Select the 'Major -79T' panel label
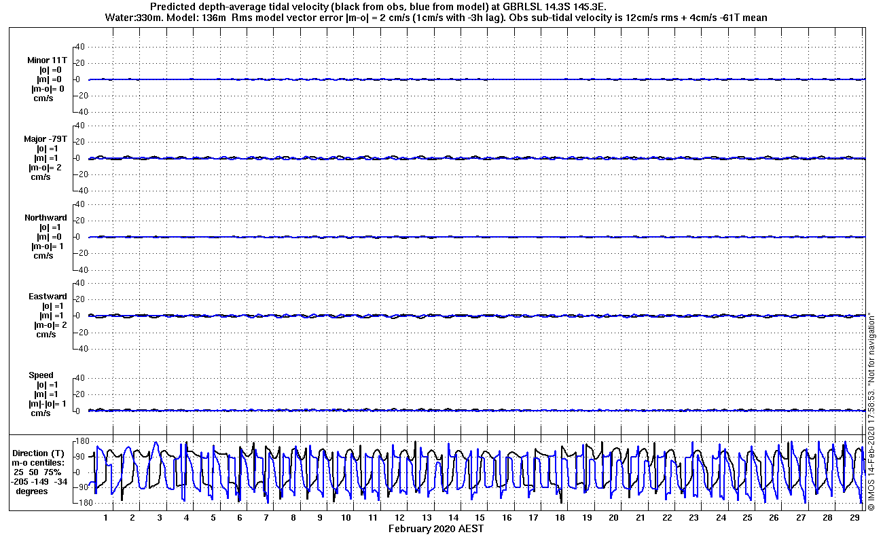The image size is (883, 543). 46,138
